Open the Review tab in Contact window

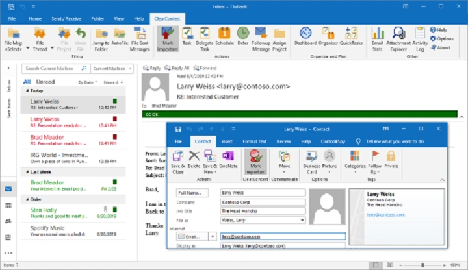pyautogui.click(x=283, y=141)
